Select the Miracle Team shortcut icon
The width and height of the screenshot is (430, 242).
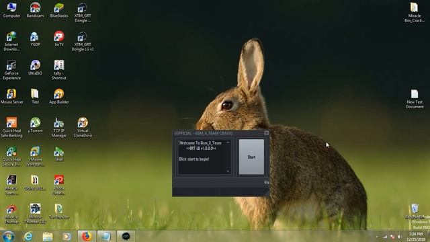11,186
